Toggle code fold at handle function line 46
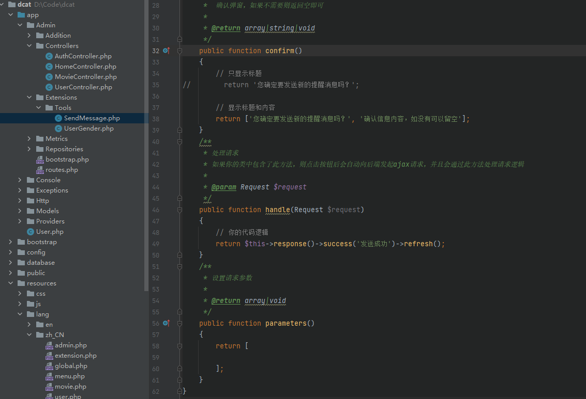Screen dimensions: 586x399 [x=179, y=210]
